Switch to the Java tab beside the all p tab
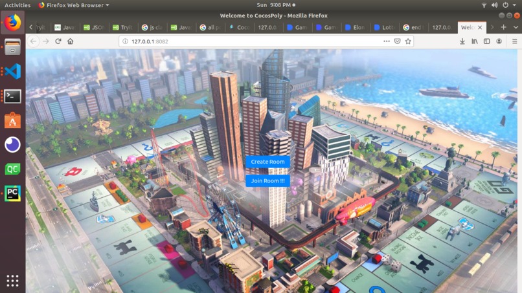The width and height of the screenshot is (522, 293). pyautogui.click(x=181, y=27)
